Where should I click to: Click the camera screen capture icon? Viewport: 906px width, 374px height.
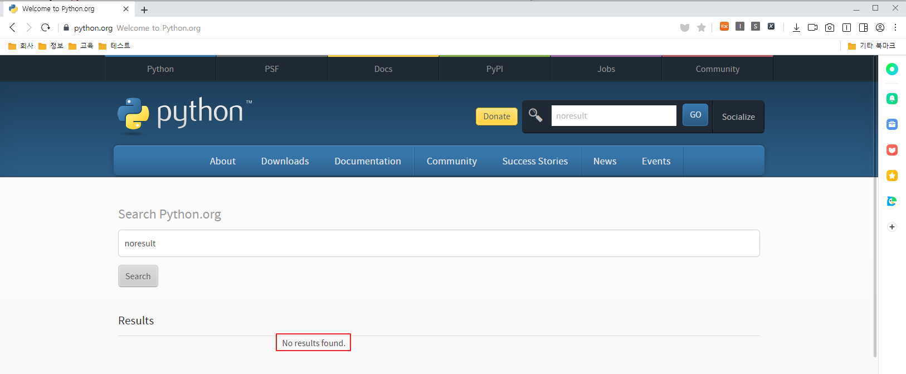tap(830, 27)
